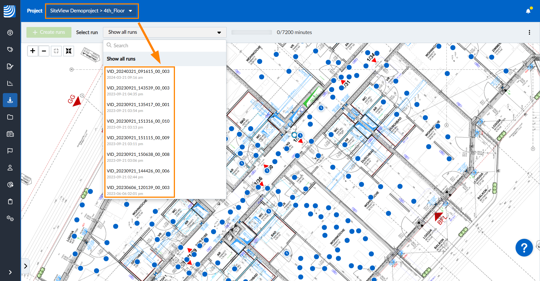Click the Create runs button
Viewport: 540px width, 281px height.
pos(49,32)
